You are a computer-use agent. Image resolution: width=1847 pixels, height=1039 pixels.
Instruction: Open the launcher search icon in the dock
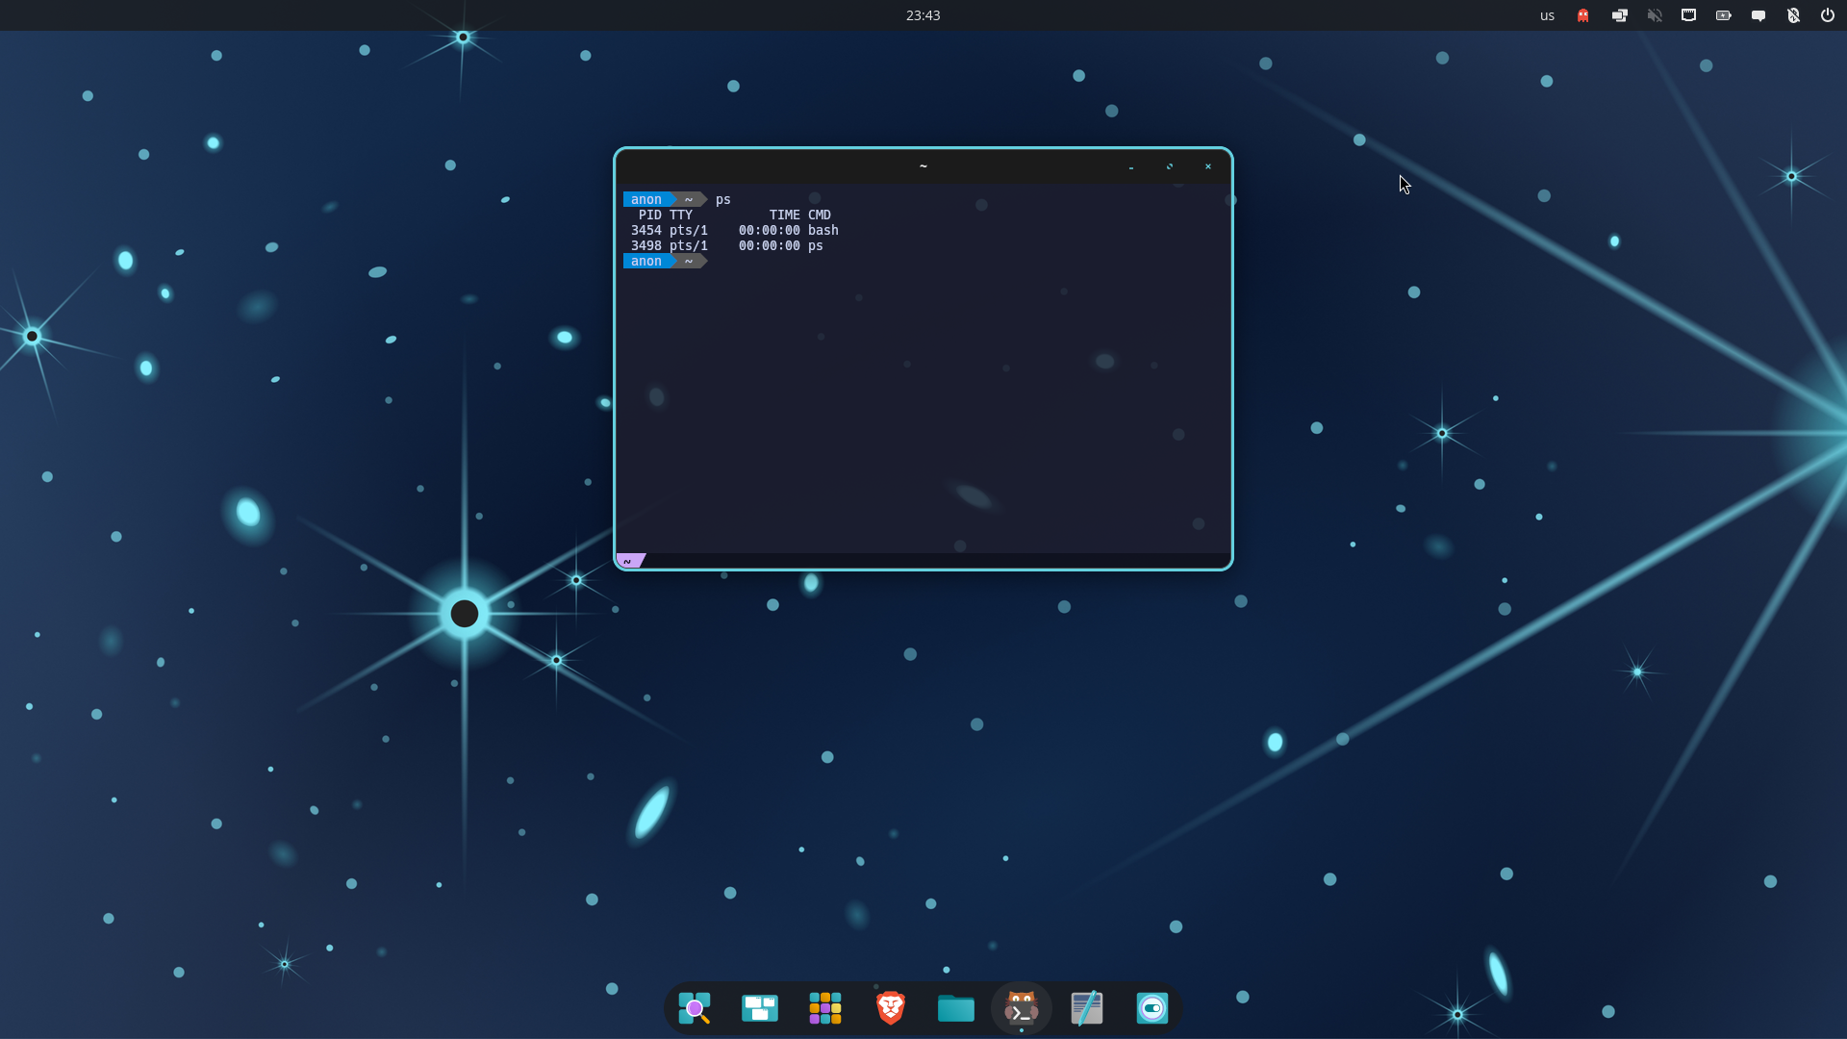click(x=694, y=1007)
